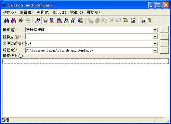Click the blue binoculars Search icon
The height and width of the screenshot is (124, 171).
tap(6, 20)
